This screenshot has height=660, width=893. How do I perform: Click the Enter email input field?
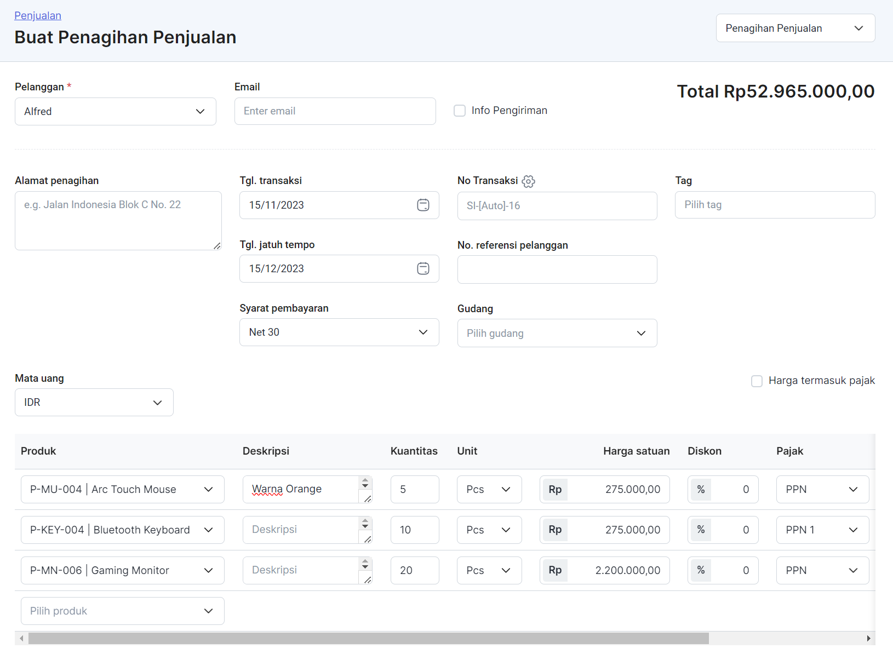click(x=335, y=111)
